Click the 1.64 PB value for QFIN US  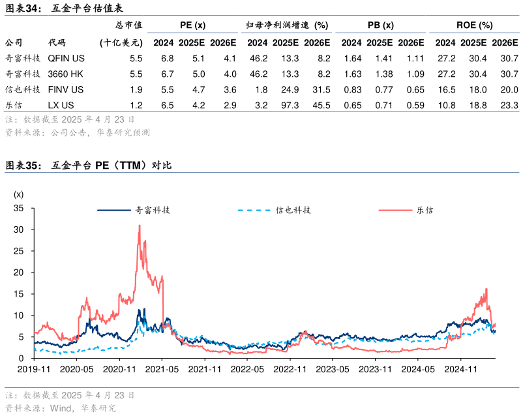pos(353,59)
